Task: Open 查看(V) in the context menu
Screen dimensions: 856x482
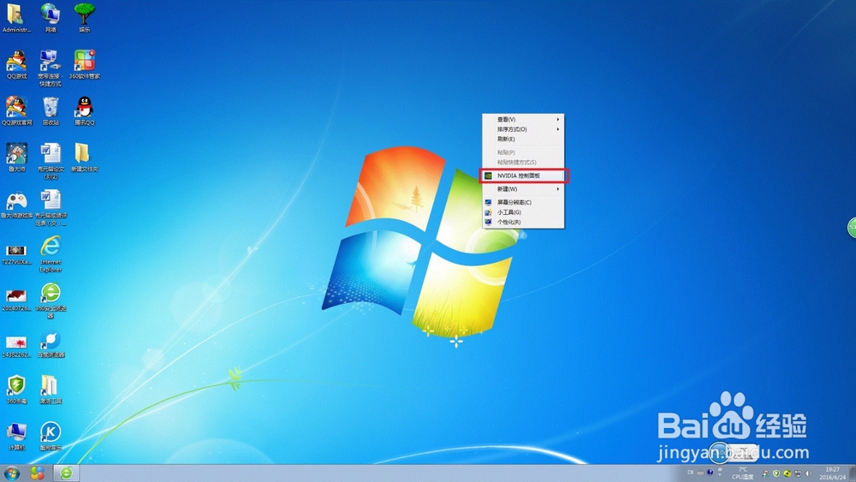Action: pos(523,120)
